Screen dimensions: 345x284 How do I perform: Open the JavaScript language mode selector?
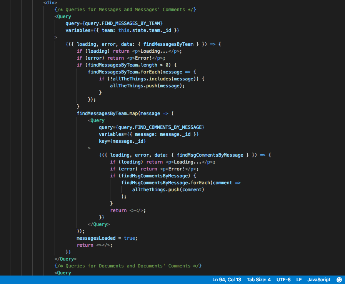318,280
